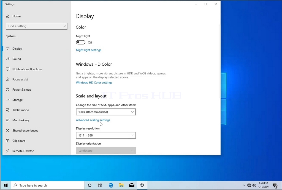Select Shared experiences settings page
282x190 pixels.
tap(37, 130)
